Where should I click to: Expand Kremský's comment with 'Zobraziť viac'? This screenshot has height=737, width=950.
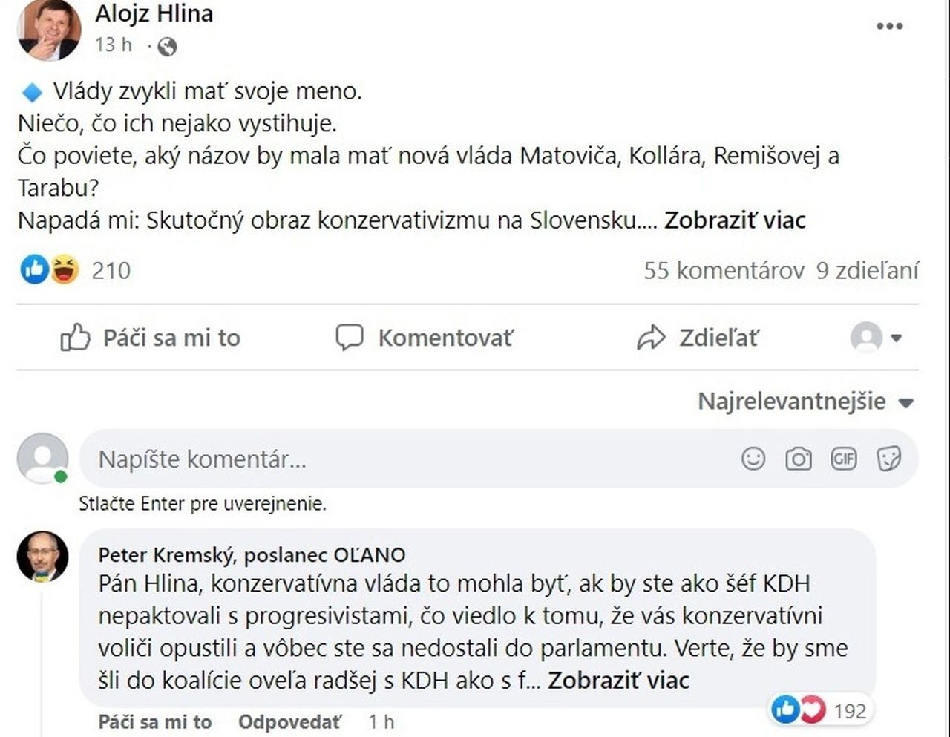point(618,680)
